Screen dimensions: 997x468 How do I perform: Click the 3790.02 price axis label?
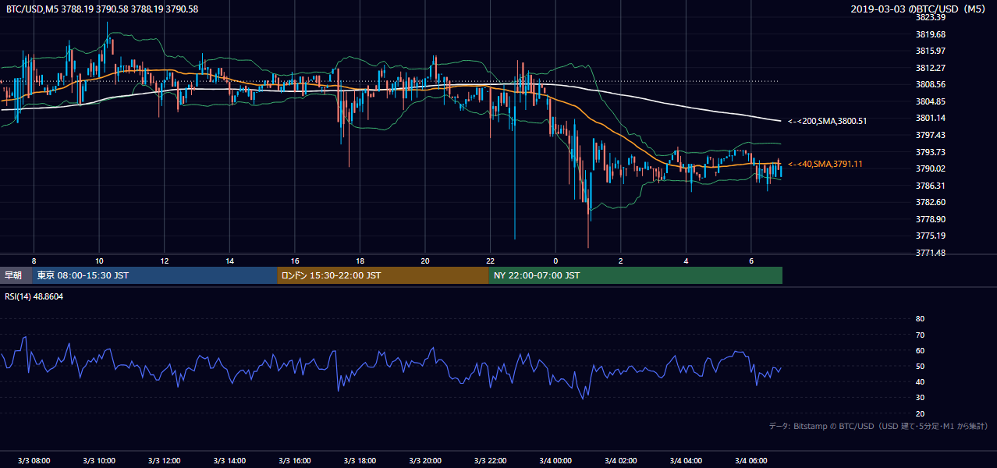[x=931, y=168]
